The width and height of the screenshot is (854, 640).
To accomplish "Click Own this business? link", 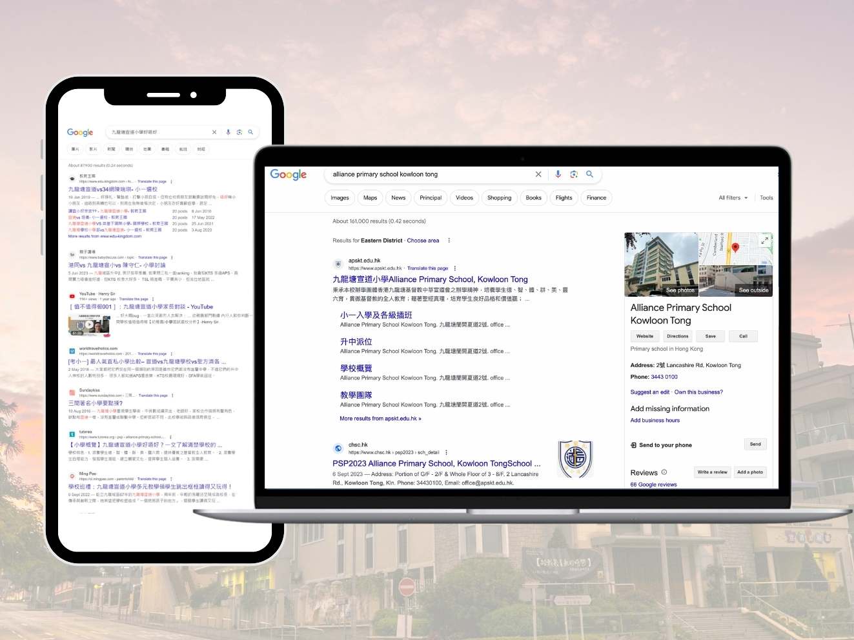I will (698, 392).
